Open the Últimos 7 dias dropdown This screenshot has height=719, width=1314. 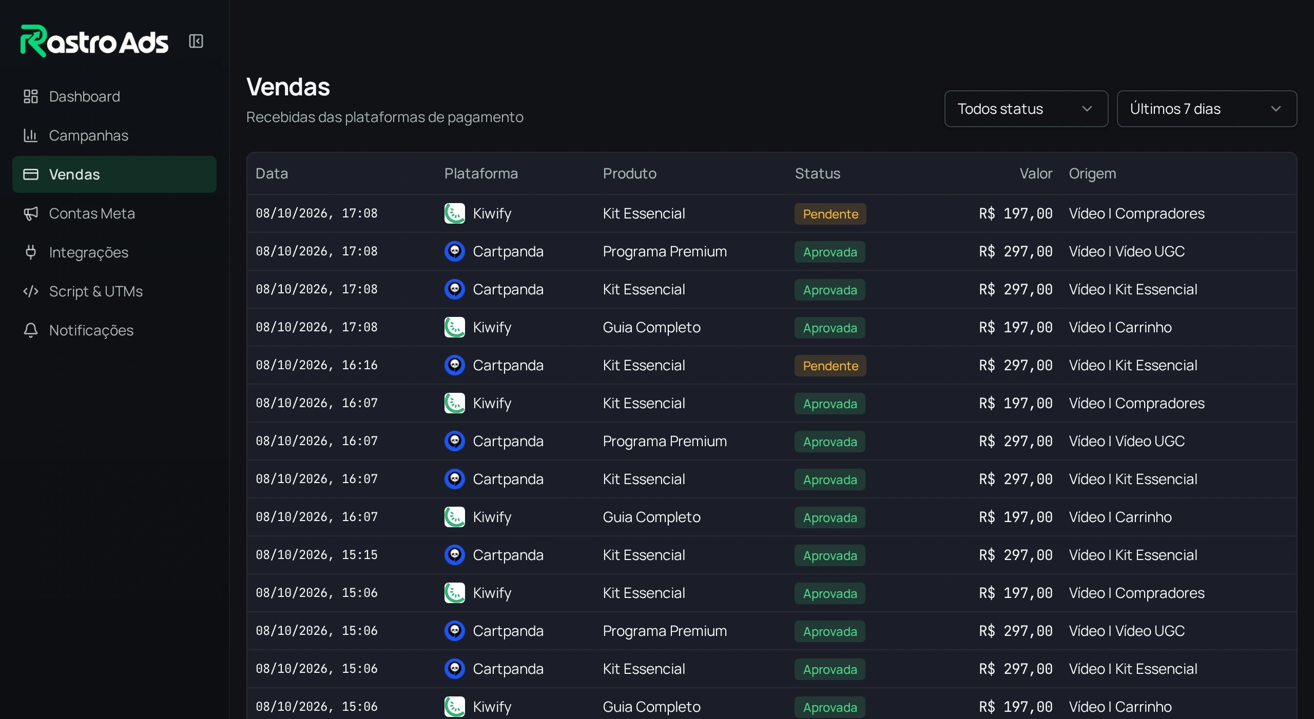click(x=1207, y=109)
